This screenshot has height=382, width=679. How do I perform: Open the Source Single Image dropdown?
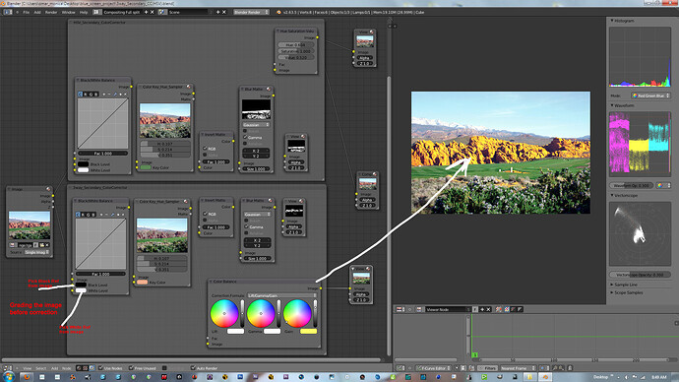tap(36, 252)
